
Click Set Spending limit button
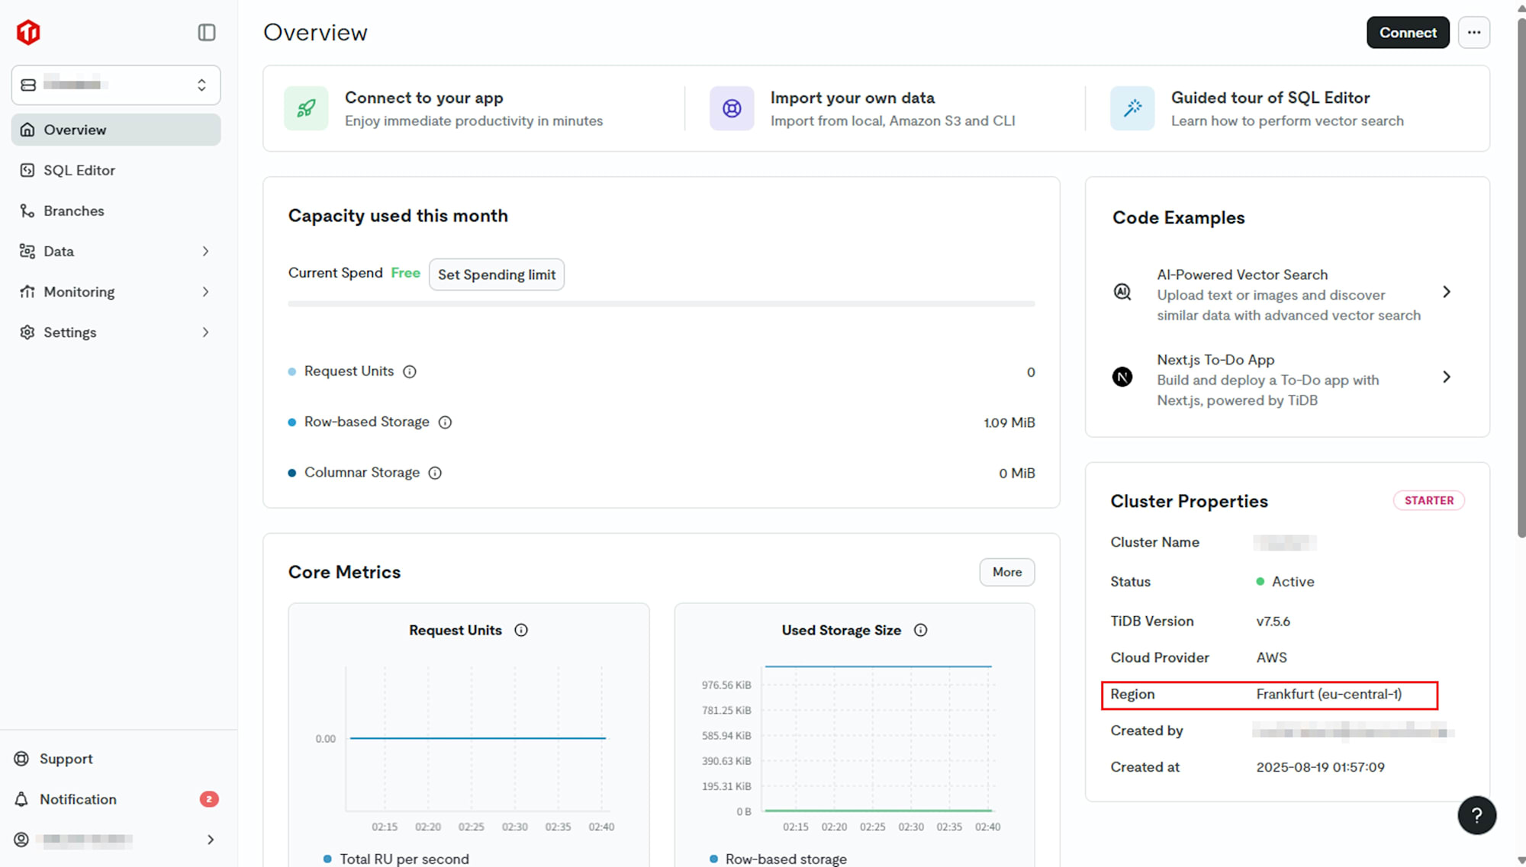(497, 275)
